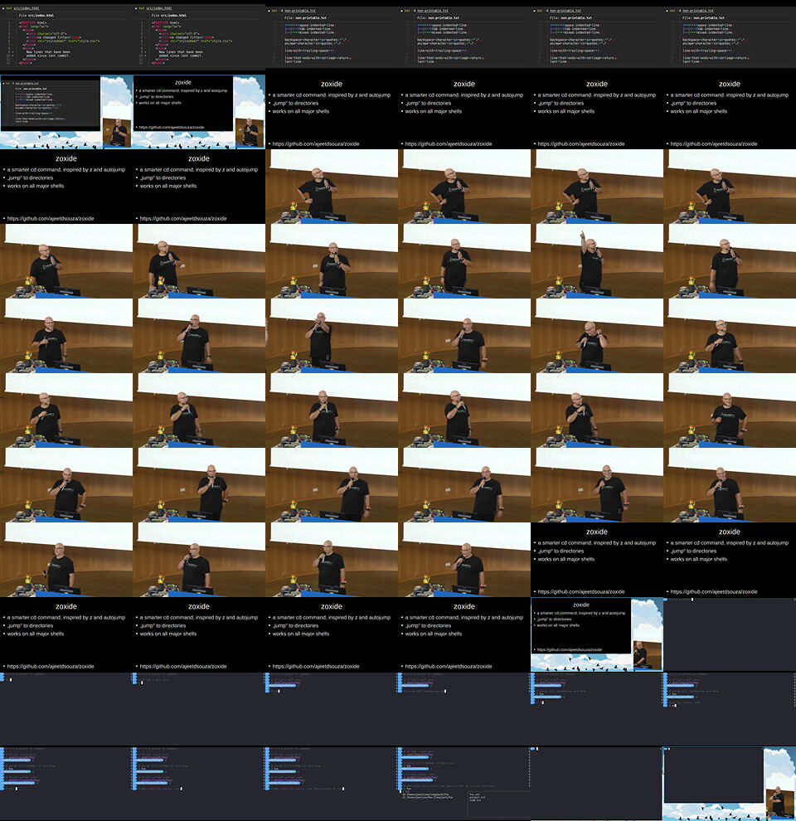Viewport: 796px width, 821px height.
Task: Open the thumbnail of speaker pointing finger upward
Action: [x=596, y=260]
